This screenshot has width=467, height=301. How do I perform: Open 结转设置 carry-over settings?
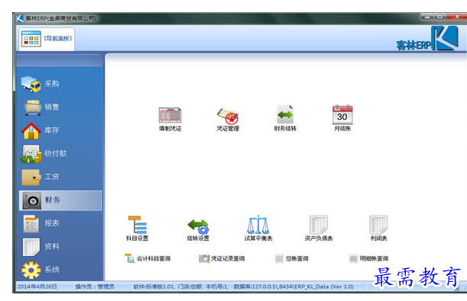point(198,230)
